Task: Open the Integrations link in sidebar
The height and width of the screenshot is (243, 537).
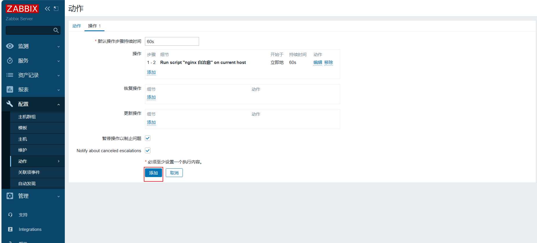Action: [x=30, y=229]
